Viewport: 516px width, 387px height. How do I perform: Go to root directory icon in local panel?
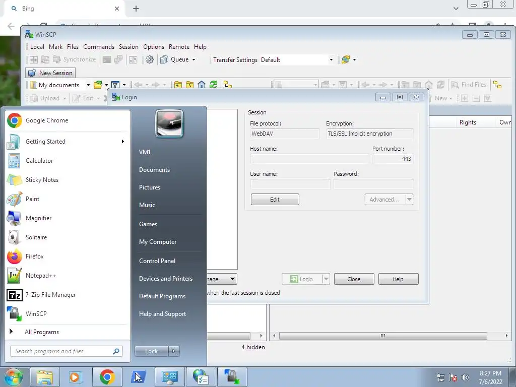tap(190, 85)
